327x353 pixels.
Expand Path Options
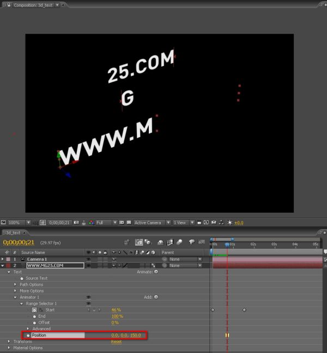tap(15, 284)
